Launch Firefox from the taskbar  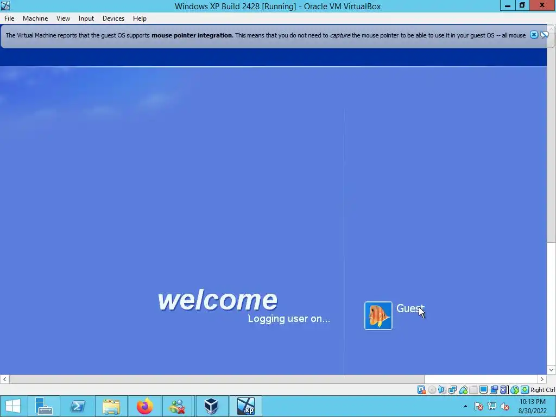coord(145,406)
